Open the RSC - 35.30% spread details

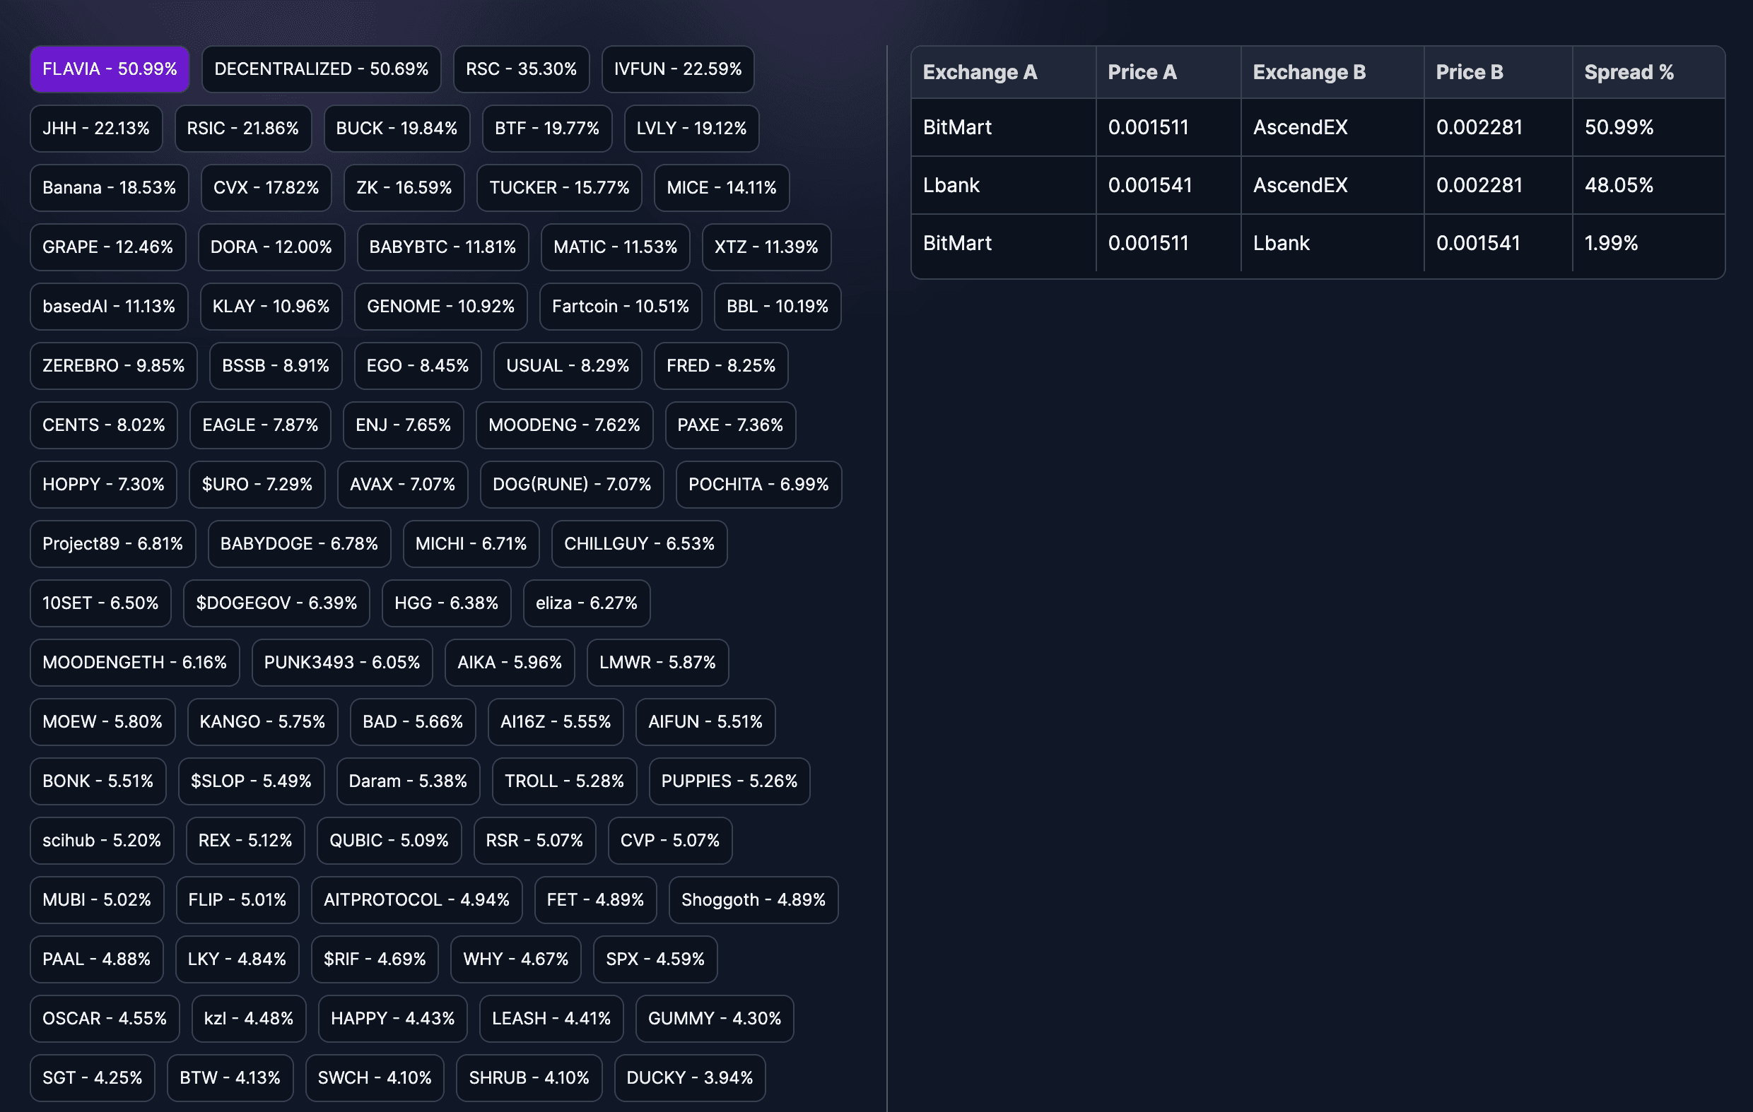click(520, 69)
